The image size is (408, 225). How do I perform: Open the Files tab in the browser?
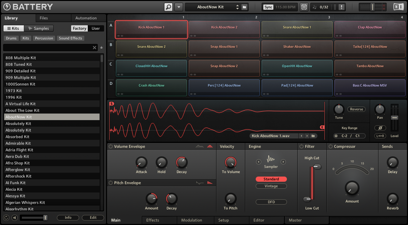44,18
